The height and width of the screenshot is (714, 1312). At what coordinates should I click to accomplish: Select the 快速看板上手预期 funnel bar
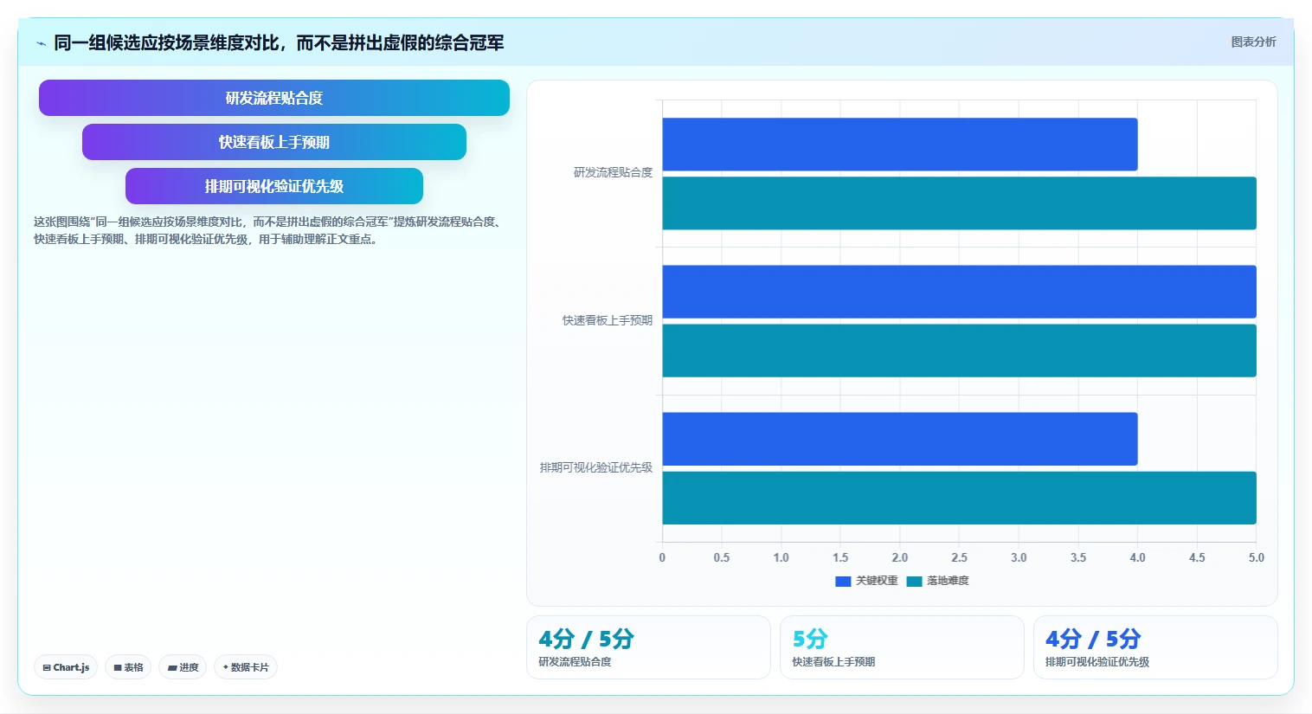pyautogui.click(x=274, y=142)
